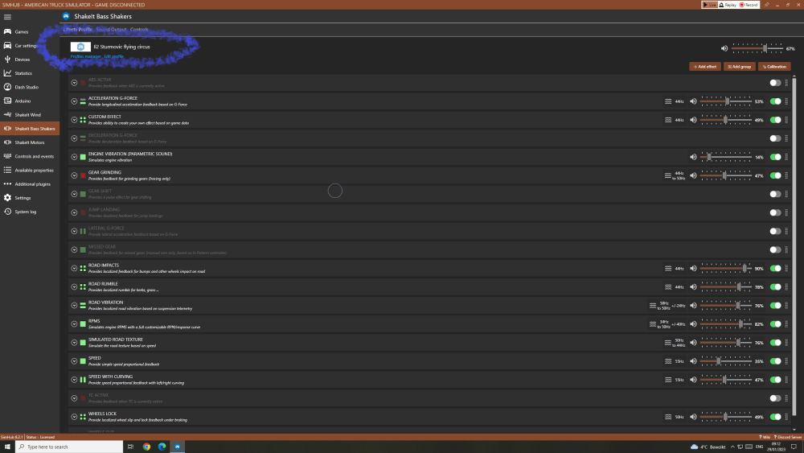Switch to the Sound Output tab
Screen dimensions: 804x453
click(111, 30)
